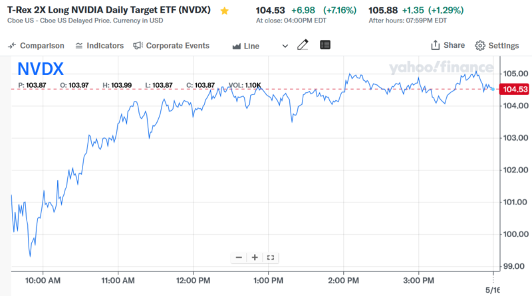Add NVDX to watchlist with star icon
Viewport: 532px width, 296px height.
click(x=225, y=11)
